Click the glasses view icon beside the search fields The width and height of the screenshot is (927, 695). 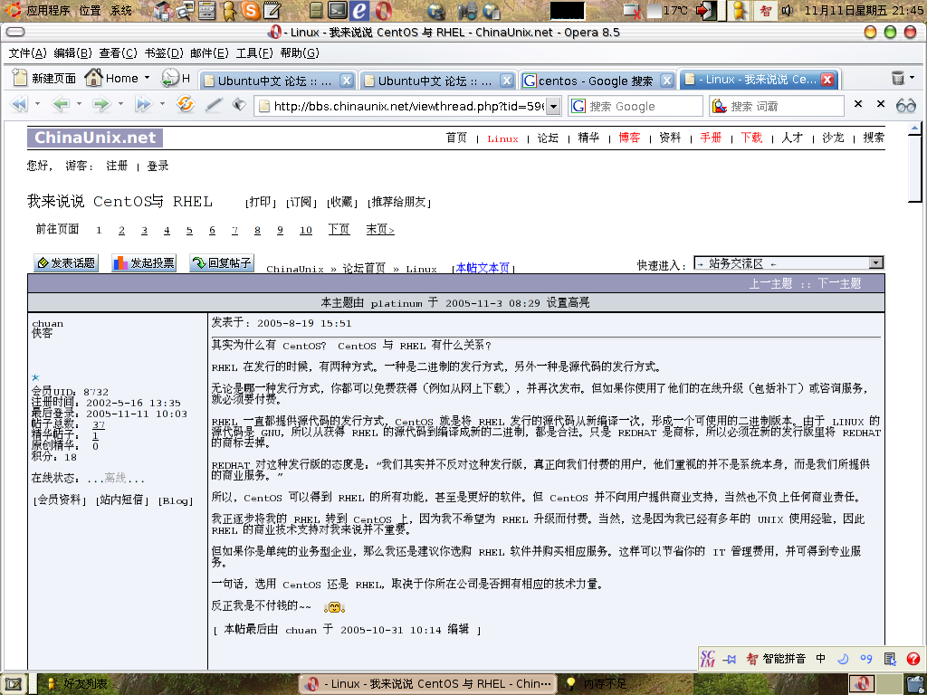pyautogui.click(x=905, y=106)
